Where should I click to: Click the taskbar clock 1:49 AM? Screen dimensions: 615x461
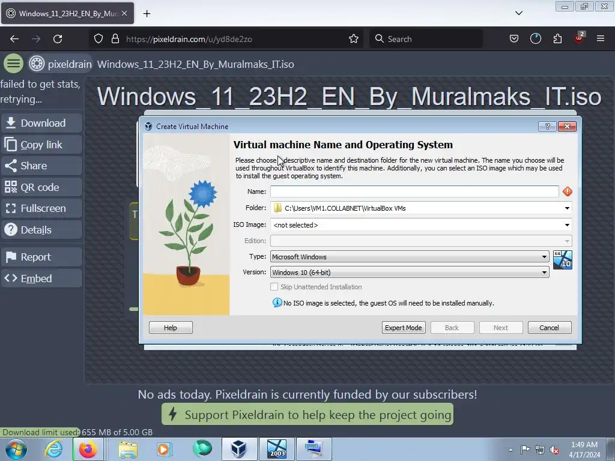coord(584,450)
